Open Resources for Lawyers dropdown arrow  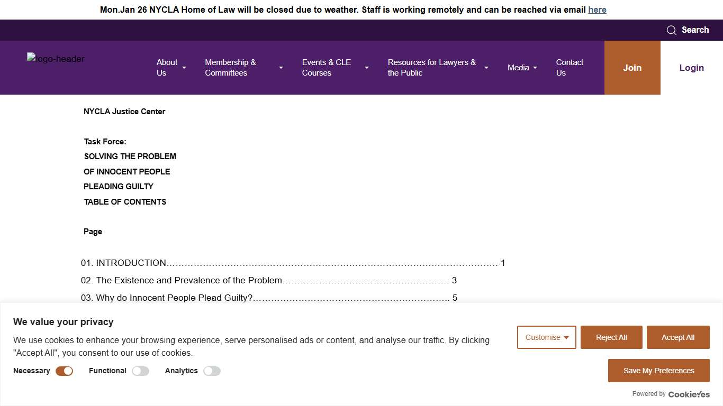click(x=486, y=68)
